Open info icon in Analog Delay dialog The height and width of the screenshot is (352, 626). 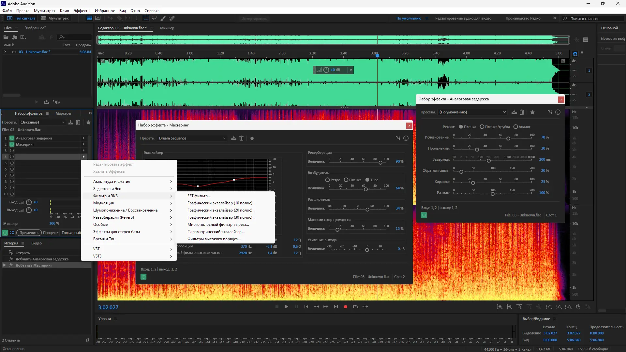pos(558,112)
